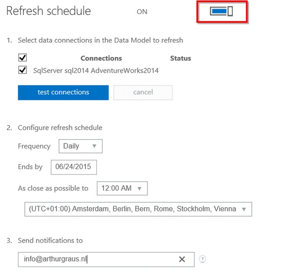Open the Frequency Daily dropdown
Viewport: 281px width, 278px height.
[81, 146]
